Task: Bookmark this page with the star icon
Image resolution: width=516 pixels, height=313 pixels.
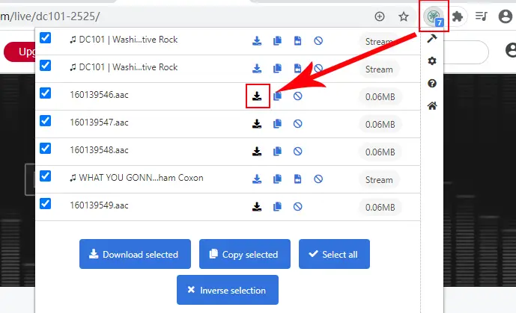Action: 404,16
